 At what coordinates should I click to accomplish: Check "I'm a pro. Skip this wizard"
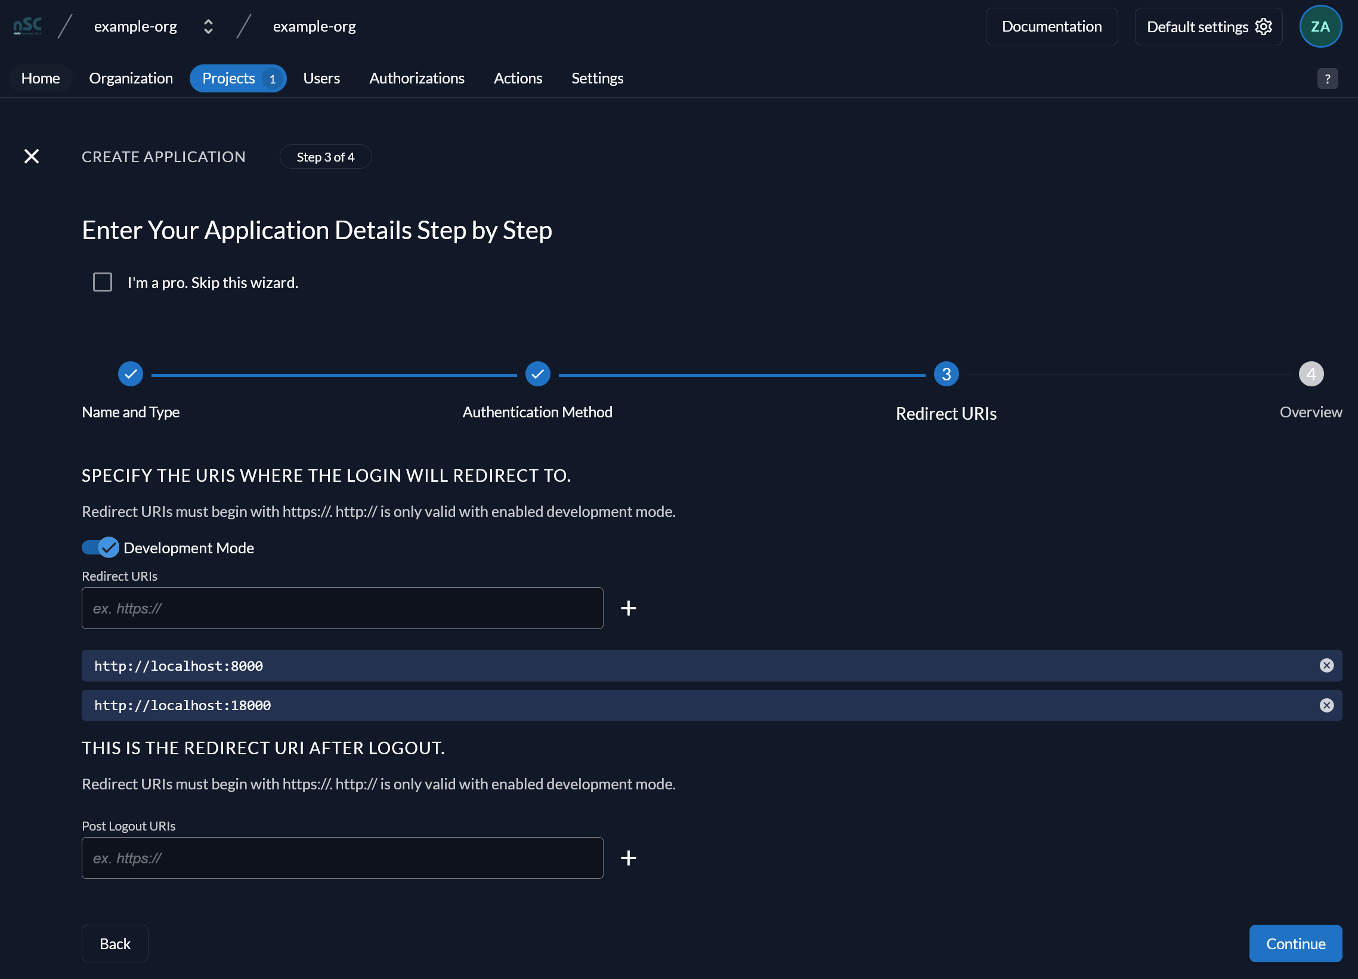pyautogui.click(x=103, y=282)
